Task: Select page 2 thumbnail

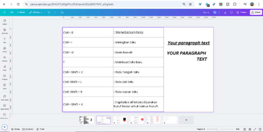Action: [x=103, y=120]
